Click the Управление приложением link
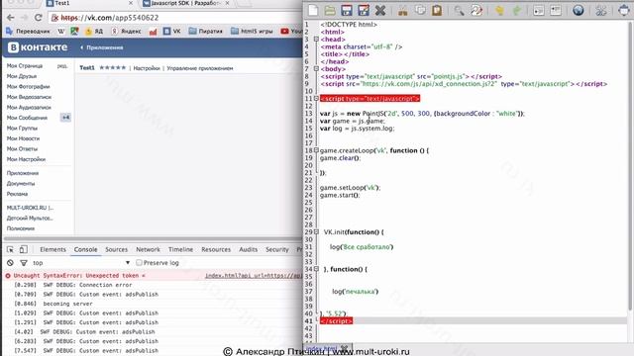 (x=200, y=68)
